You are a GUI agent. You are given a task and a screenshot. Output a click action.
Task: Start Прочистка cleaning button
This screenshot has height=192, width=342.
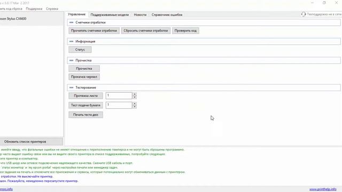point(84,69)
